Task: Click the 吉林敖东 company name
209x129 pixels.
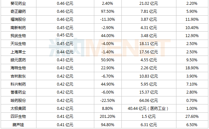Action: coord(18,76)
